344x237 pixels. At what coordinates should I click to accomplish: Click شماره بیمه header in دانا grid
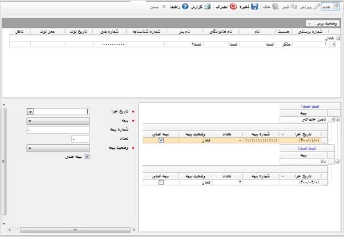[261, 176]
